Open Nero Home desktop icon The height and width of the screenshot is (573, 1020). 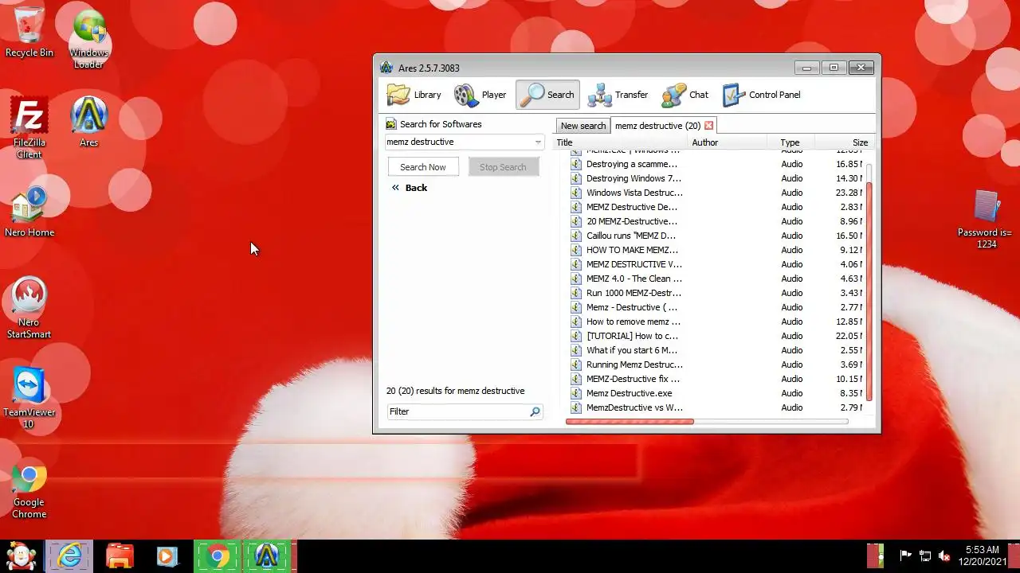click(29, 212)
